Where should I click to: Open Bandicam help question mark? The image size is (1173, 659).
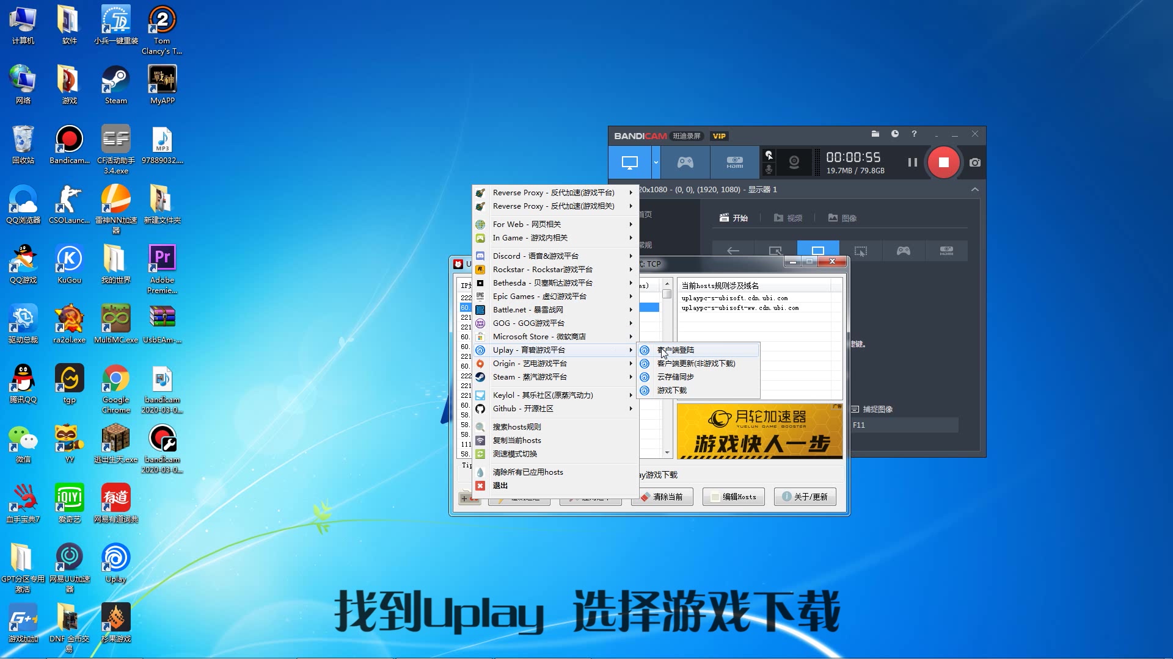coord(914,134)
